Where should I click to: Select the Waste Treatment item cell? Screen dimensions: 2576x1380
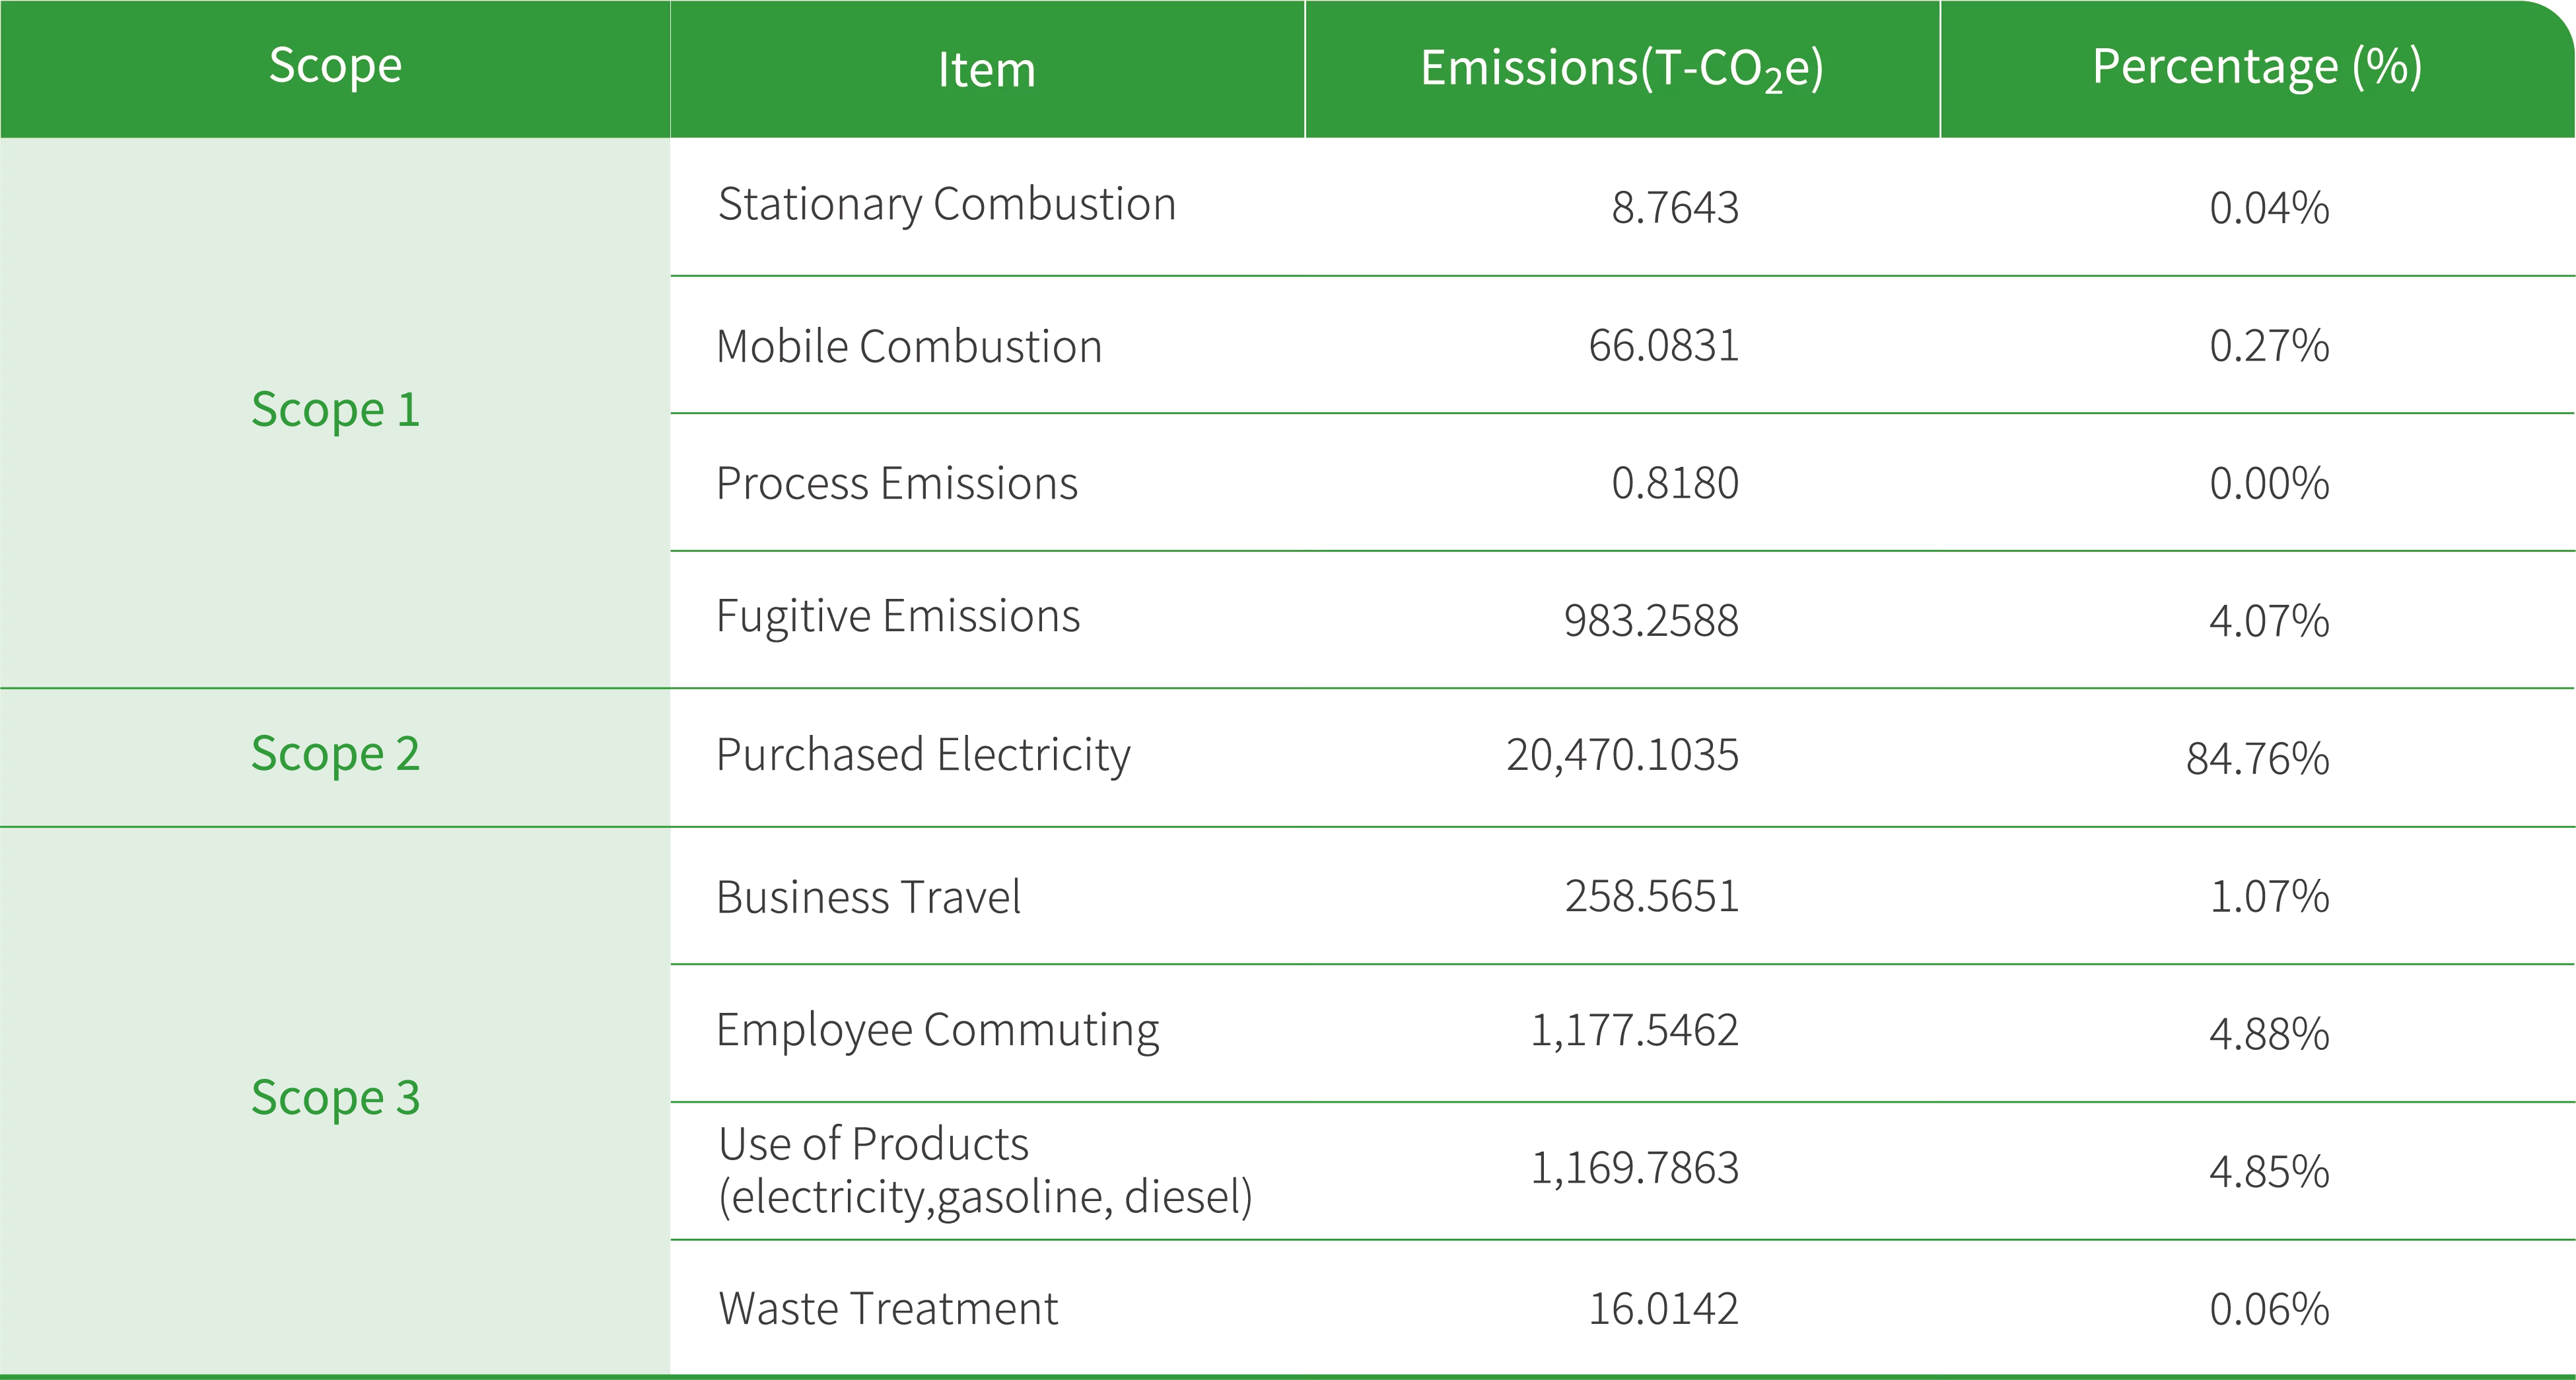pyautogui.click(x=888, y=1308)
